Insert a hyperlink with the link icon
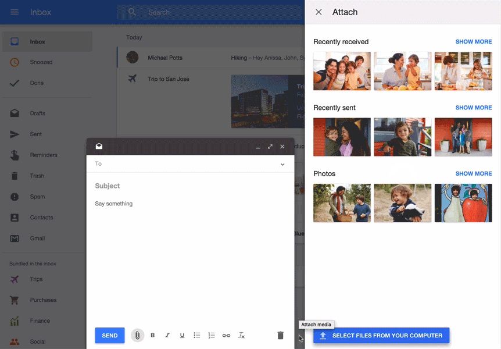501x349 pixels. coord(226,335)
